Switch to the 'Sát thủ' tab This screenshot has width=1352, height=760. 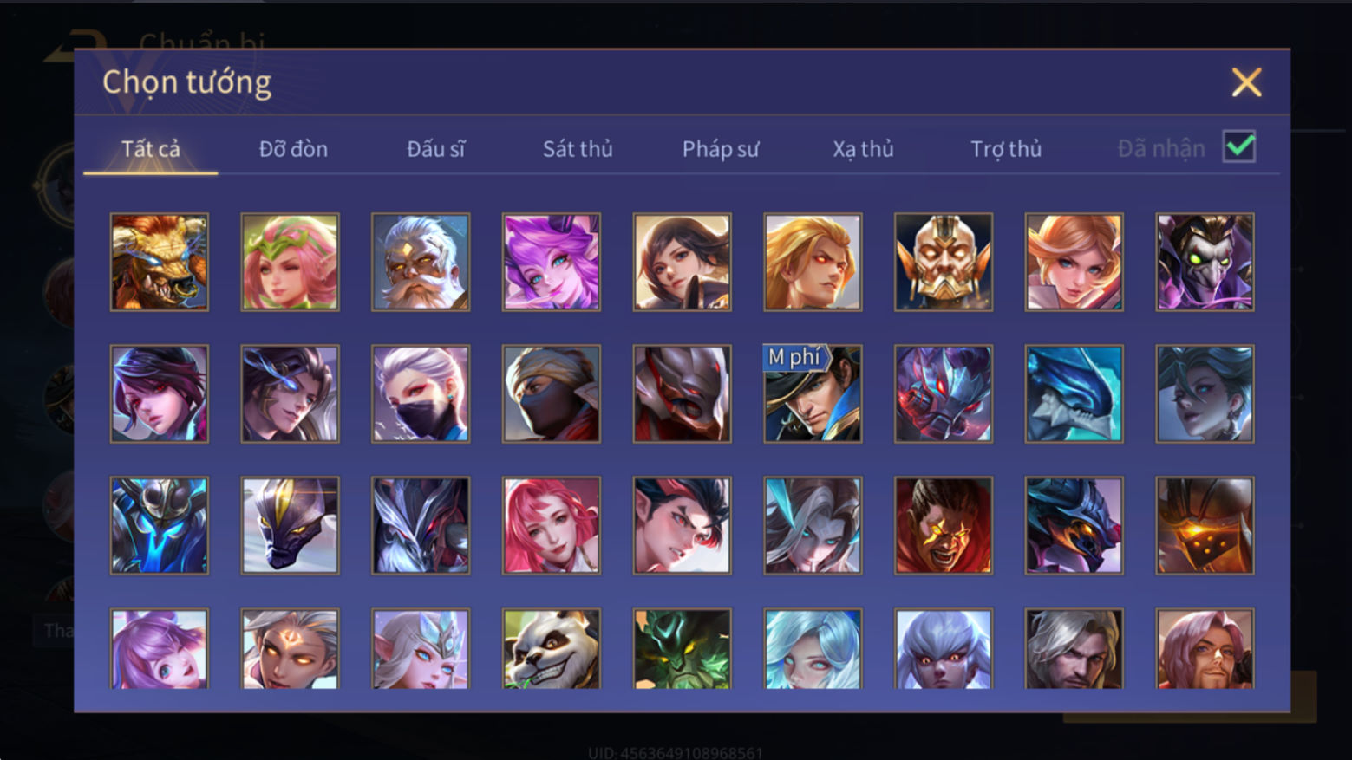coord(578,149)
